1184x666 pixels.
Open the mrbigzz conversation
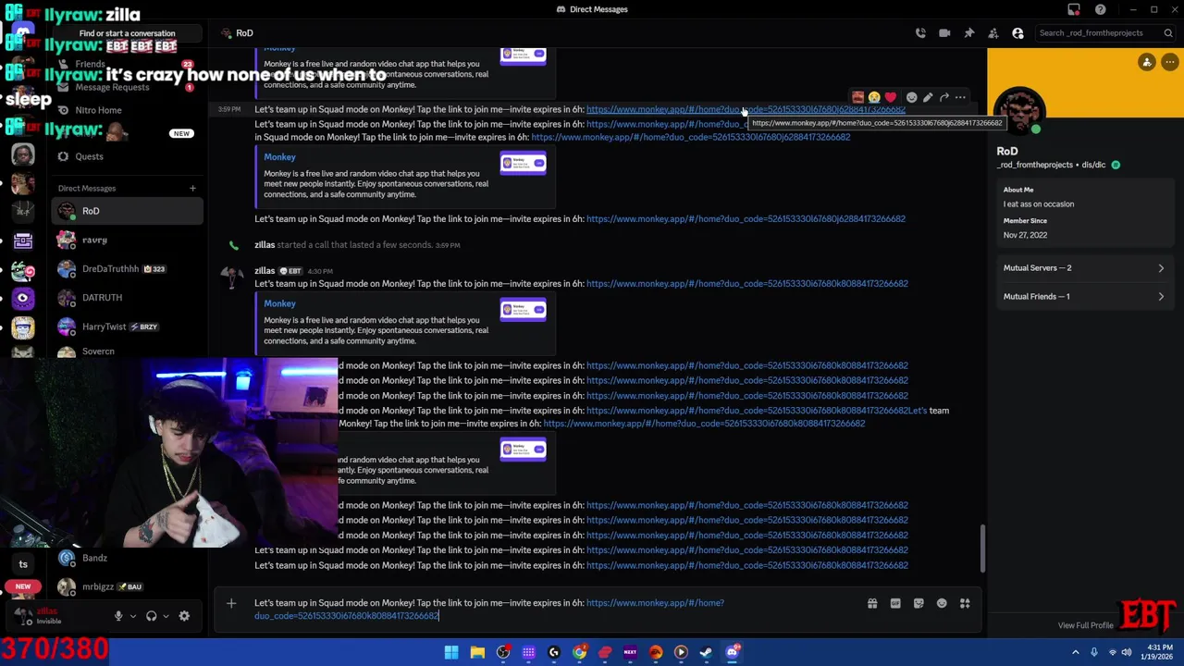(127, 586)
